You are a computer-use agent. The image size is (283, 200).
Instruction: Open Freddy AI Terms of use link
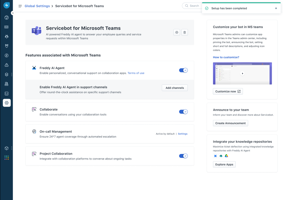(136, 73)
